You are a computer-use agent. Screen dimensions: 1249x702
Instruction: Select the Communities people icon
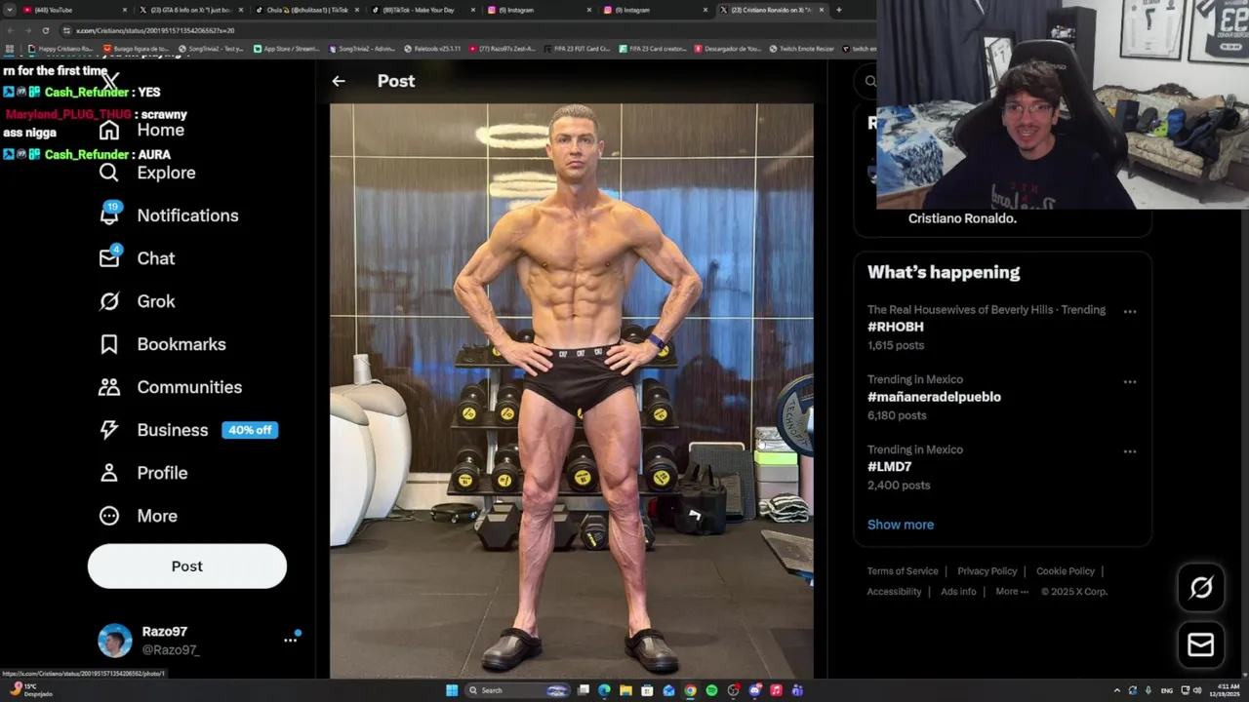click(x=109, y=387)
